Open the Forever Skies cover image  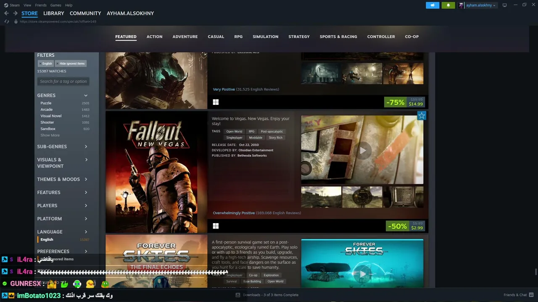click(x=156, y=261)
